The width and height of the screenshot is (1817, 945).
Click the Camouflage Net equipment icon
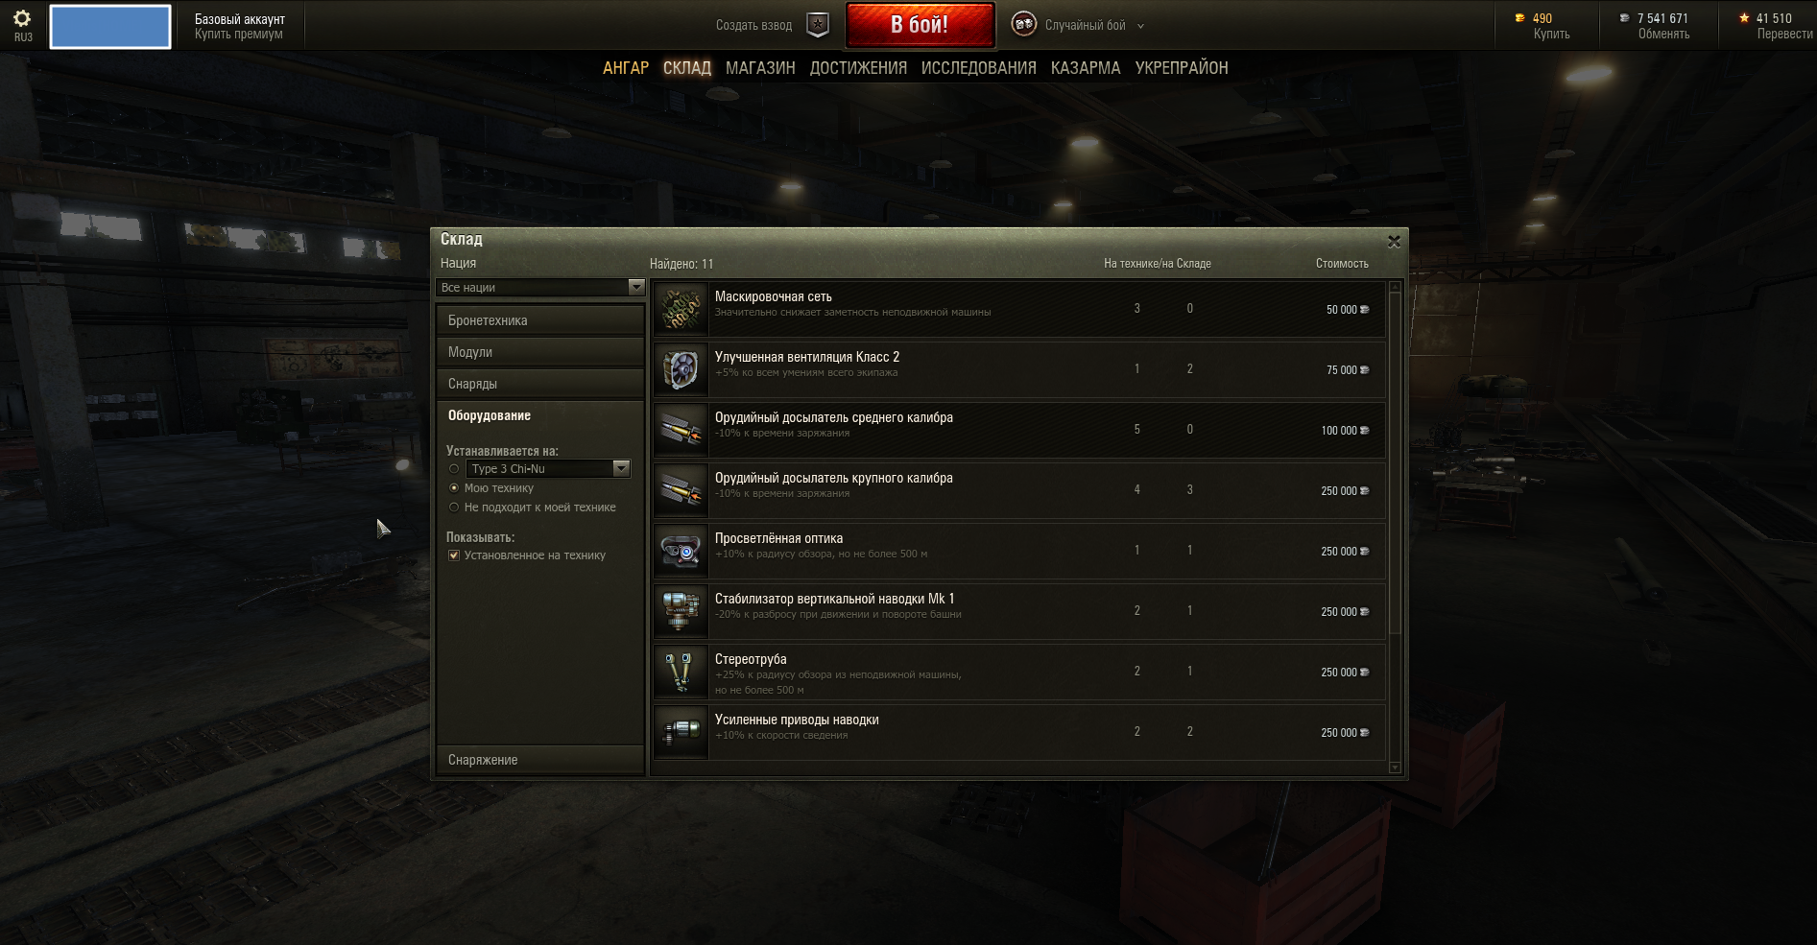pos(681,309)
